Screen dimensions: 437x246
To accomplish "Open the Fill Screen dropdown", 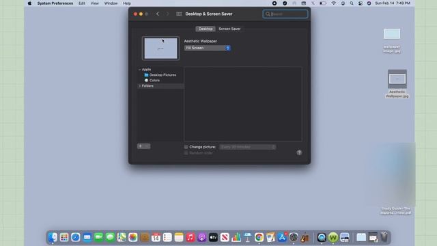I will pos(207,48).
